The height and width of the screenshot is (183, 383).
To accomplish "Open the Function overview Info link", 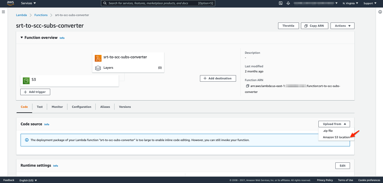I will pyautogui.click(x=62, y=38).
